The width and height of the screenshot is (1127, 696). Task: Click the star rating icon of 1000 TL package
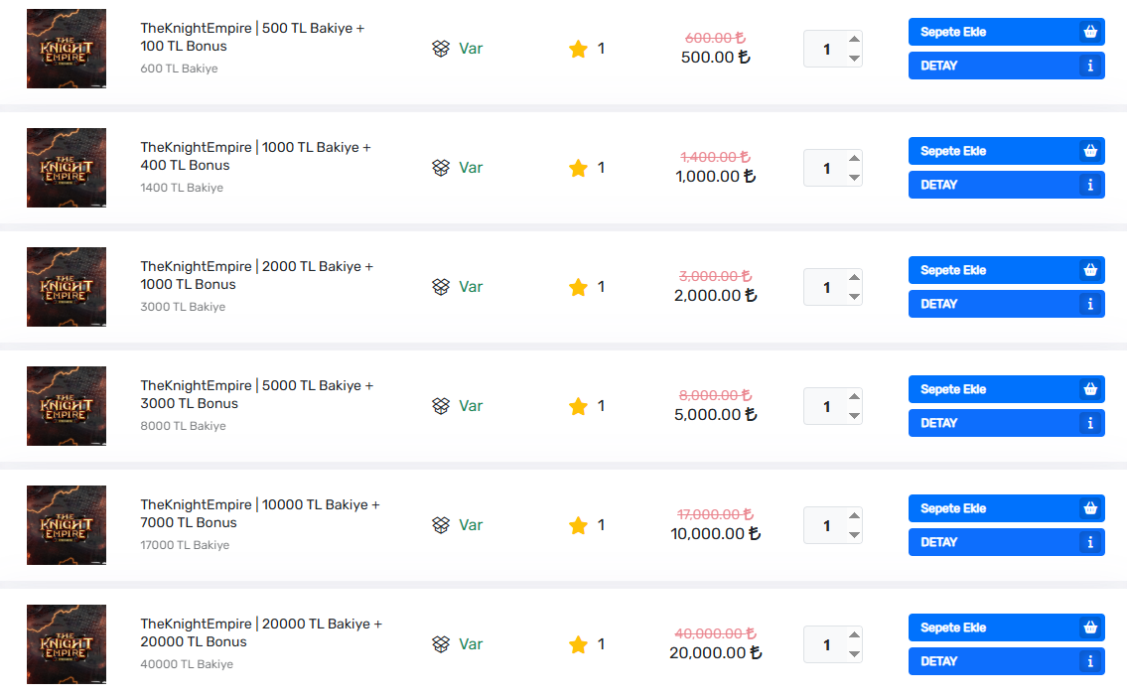point(578,168)
